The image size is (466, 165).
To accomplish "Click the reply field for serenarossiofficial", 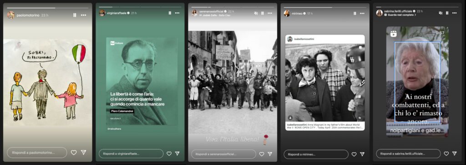I will click(x=223, y=154).
